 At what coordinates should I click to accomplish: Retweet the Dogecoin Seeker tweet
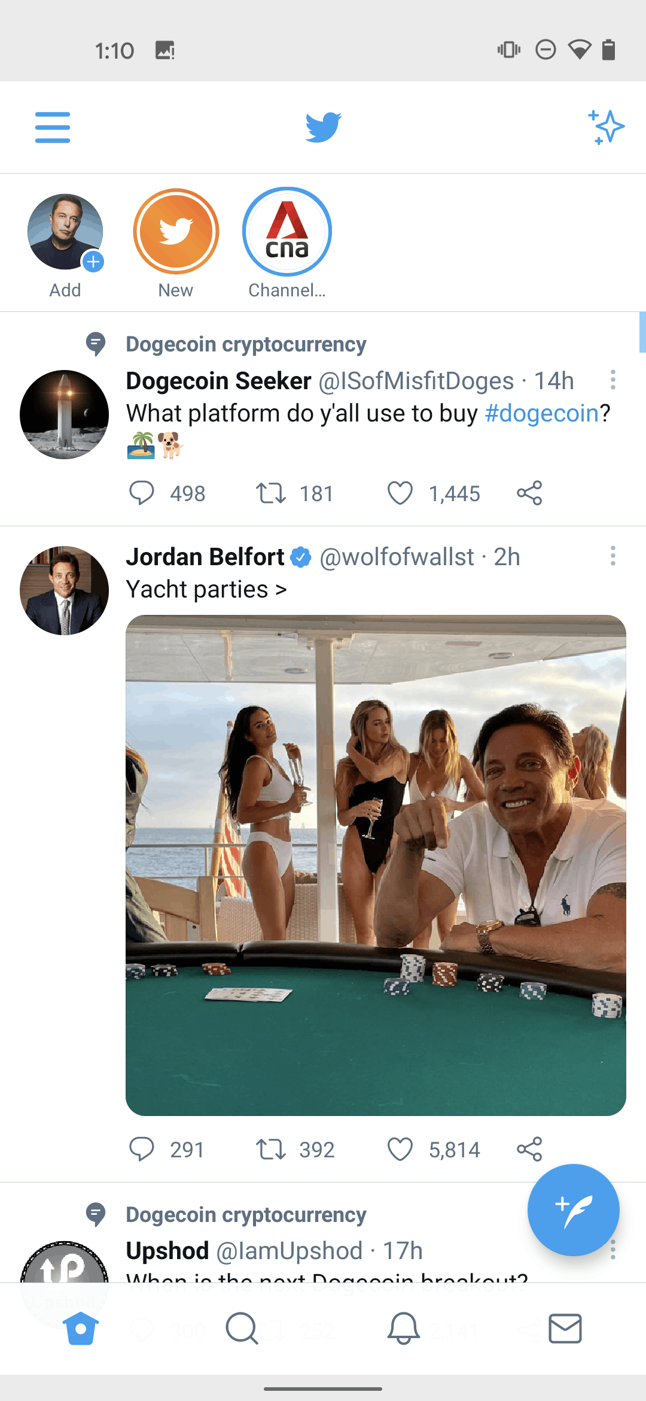click(x=271, y=493)
